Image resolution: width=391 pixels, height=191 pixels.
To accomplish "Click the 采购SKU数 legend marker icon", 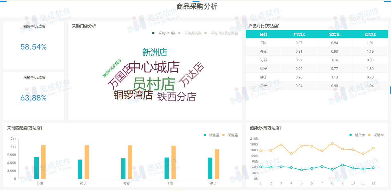I will coord(154,33).
